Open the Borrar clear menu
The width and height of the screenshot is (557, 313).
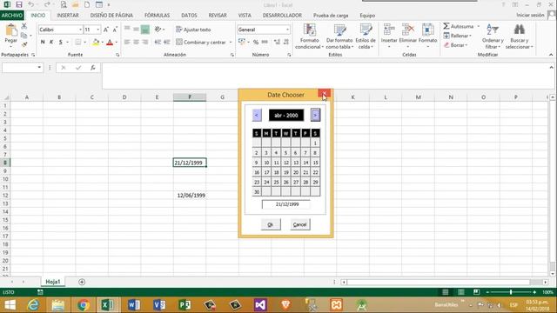456,45
